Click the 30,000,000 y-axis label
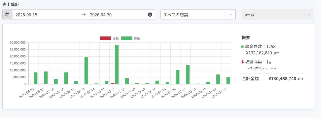321x118 pixels. click(x=17, y=43)
